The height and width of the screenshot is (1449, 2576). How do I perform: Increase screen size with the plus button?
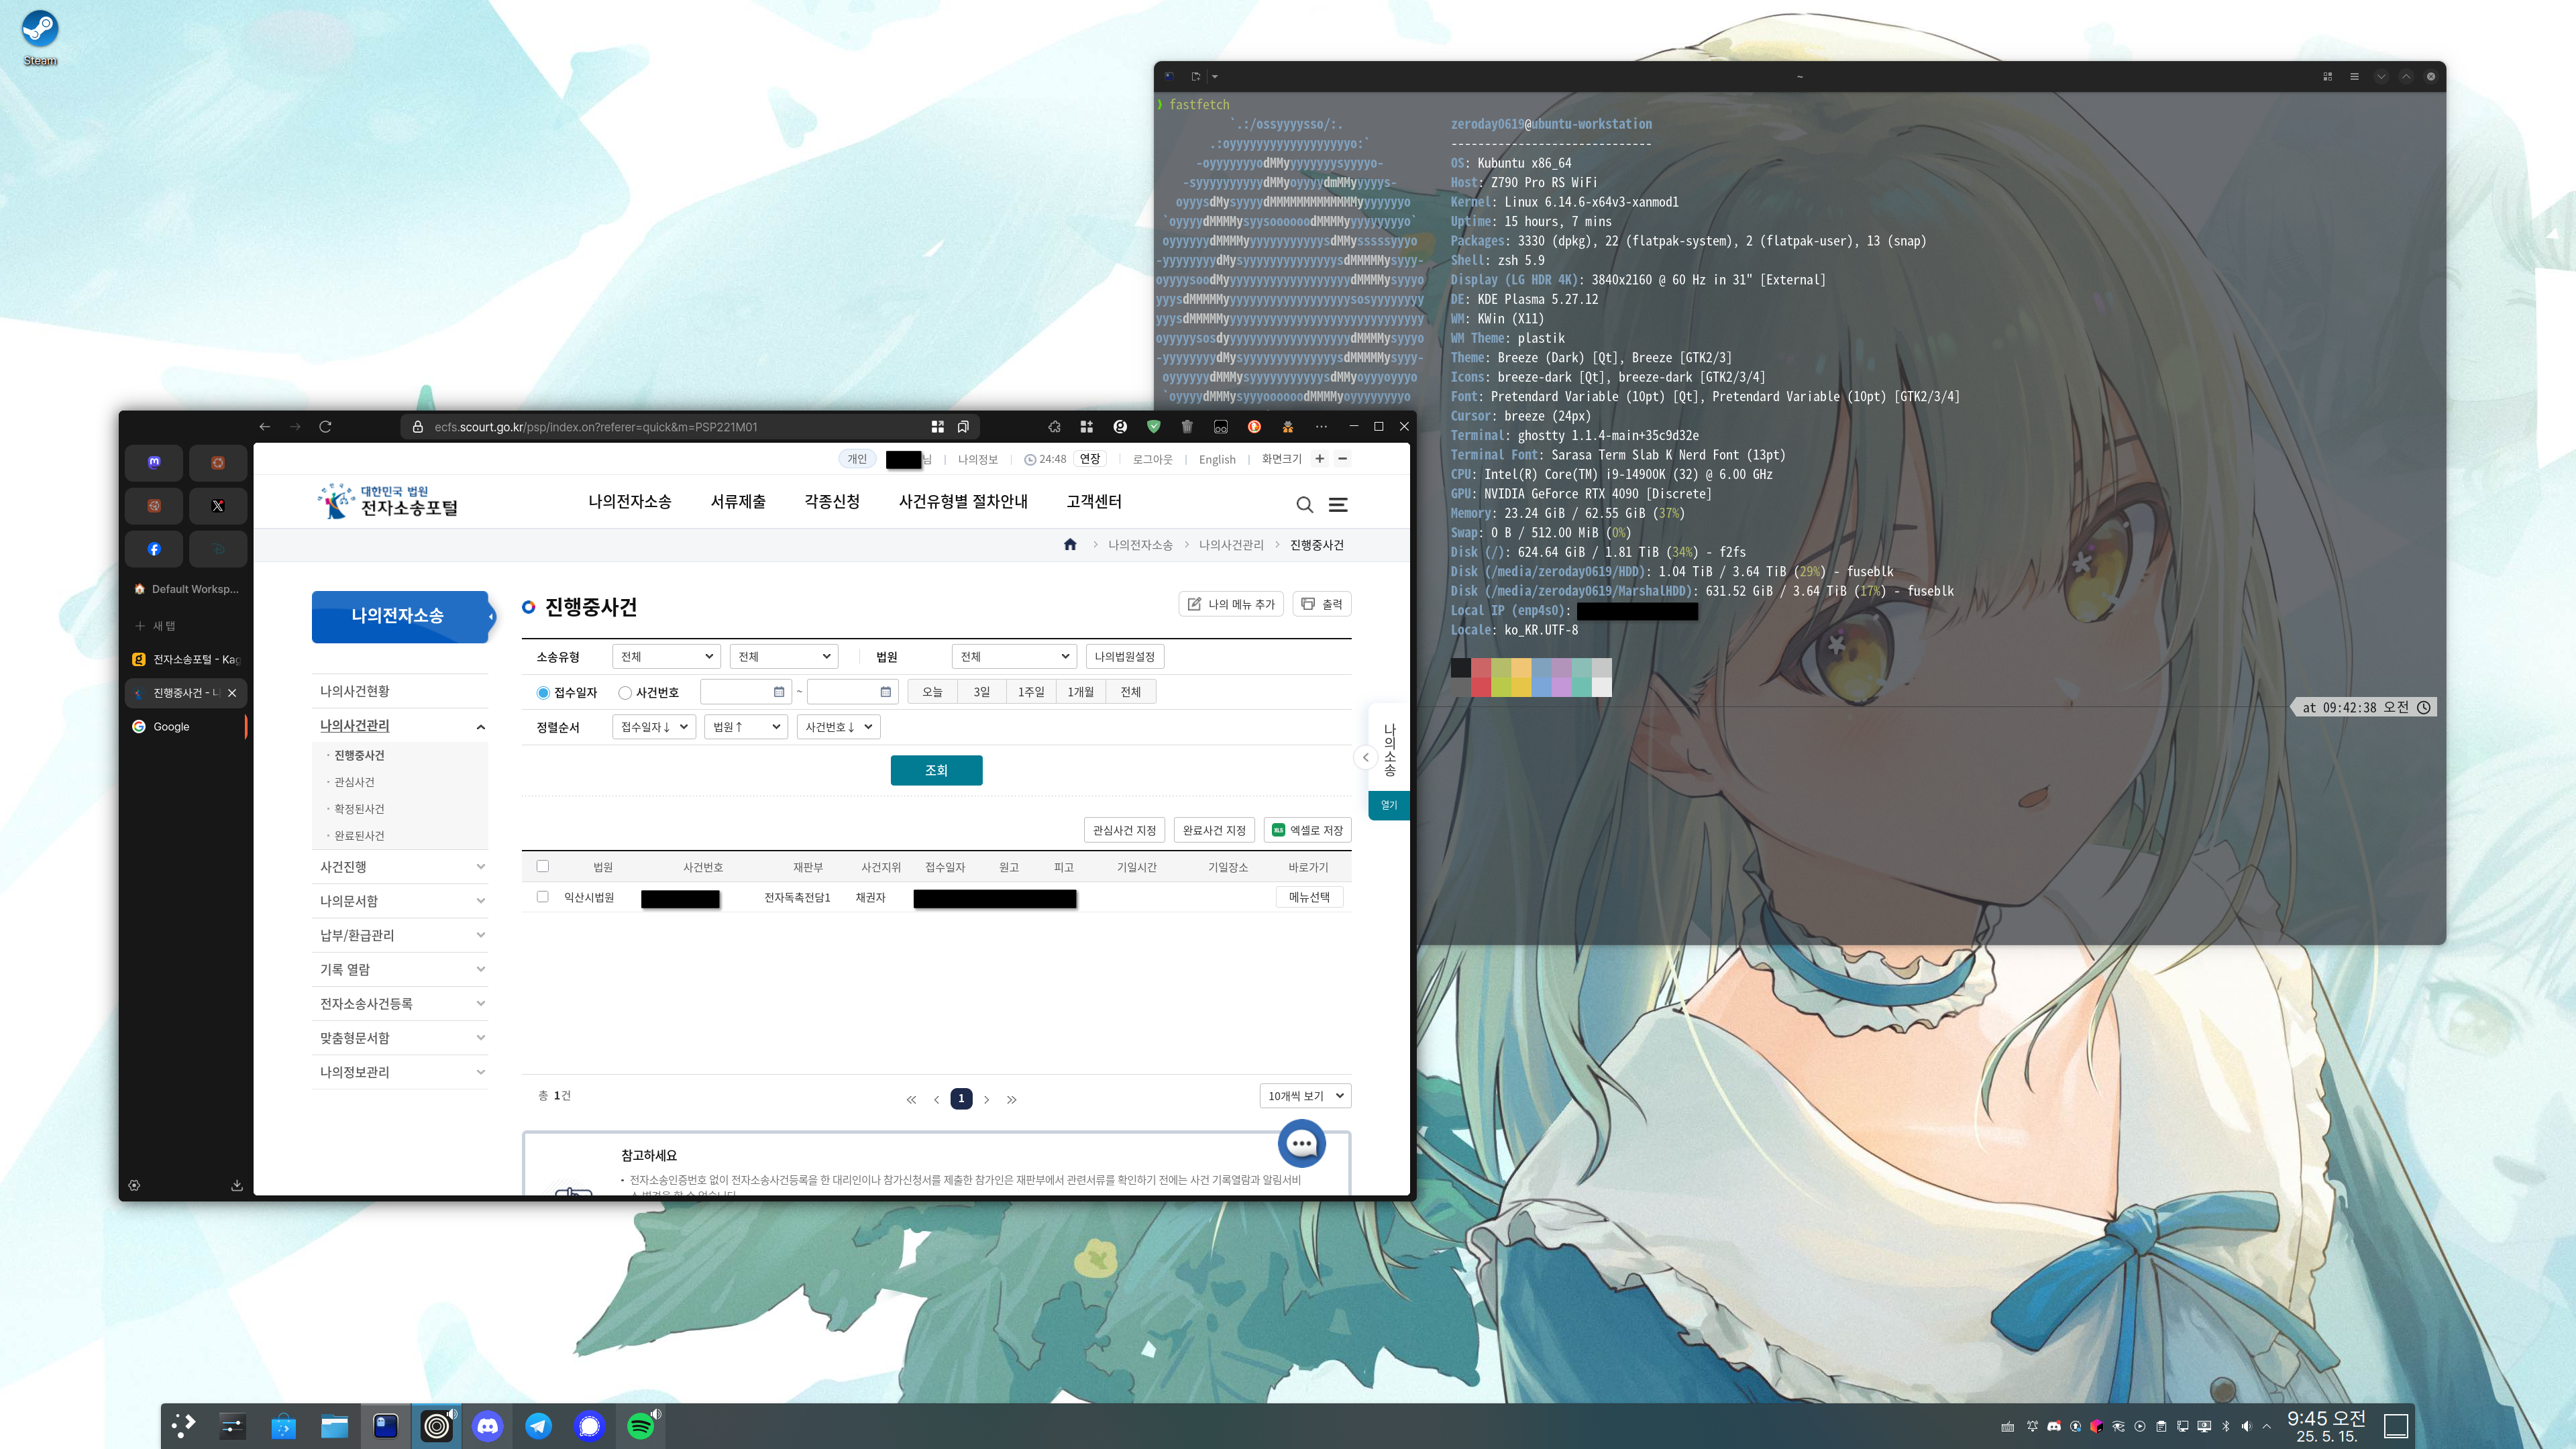pos(1319,459)
